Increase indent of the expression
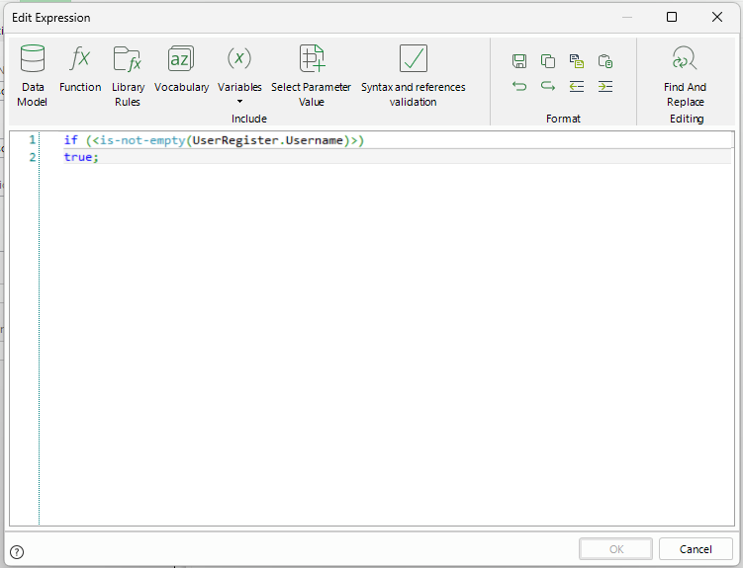 [605, 86]
